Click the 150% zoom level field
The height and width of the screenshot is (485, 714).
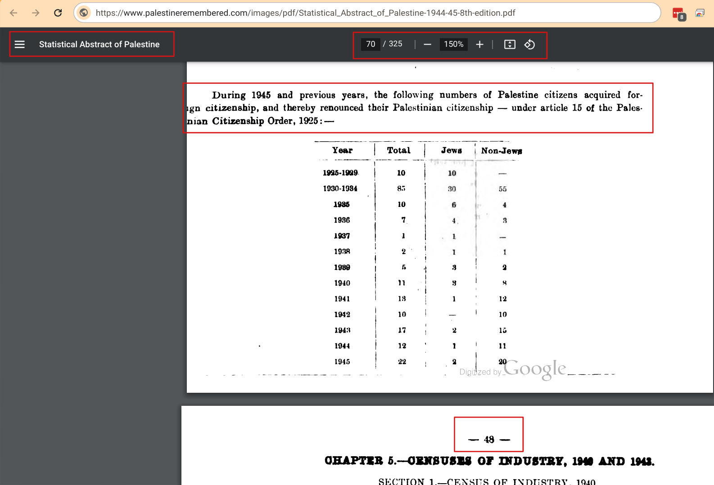click(453, 44)
